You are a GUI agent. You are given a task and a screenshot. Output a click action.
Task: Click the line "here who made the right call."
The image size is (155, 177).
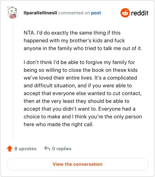tap(59, 124)
